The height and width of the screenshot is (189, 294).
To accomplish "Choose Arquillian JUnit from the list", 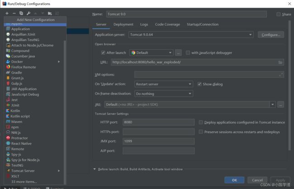I will coord(35,34).
